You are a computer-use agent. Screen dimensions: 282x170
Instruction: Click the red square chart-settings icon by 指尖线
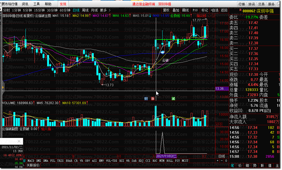(x=213, y=16)
